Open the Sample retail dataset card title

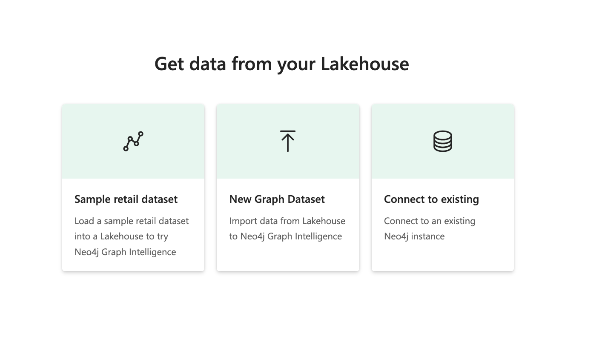(x=126, y=199)
